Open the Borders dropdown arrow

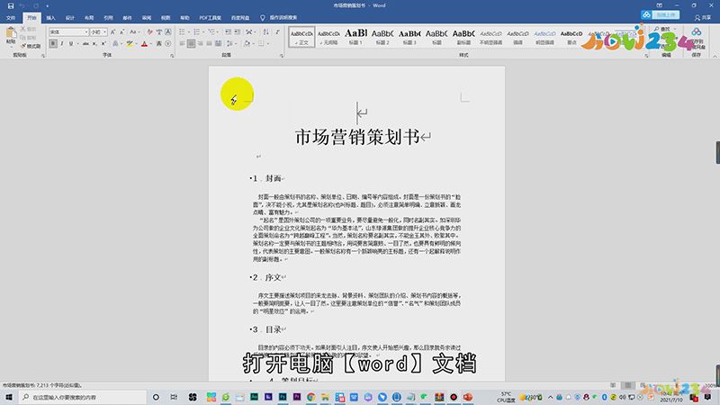[x=267, y=43]
